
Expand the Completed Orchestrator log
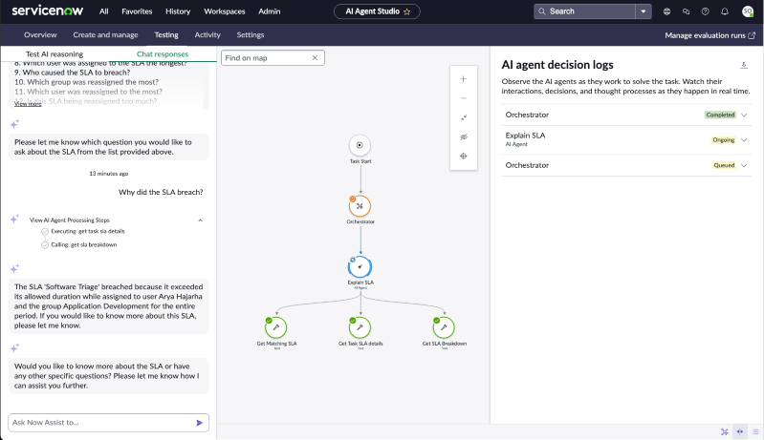pos(744,115)
